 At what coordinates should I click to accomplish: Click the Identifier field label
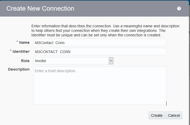click(21, 51)
